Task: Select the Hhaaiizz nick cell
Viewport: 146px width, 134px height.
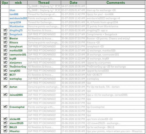Action: pos(18,131)
